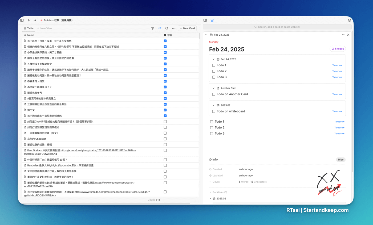Check the Todo on Another Card checkbox

point(213,94)
